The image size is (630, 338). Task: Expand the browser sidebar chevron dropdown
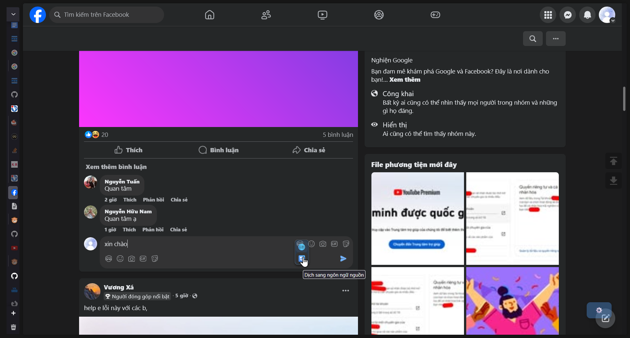pos(13,14)
